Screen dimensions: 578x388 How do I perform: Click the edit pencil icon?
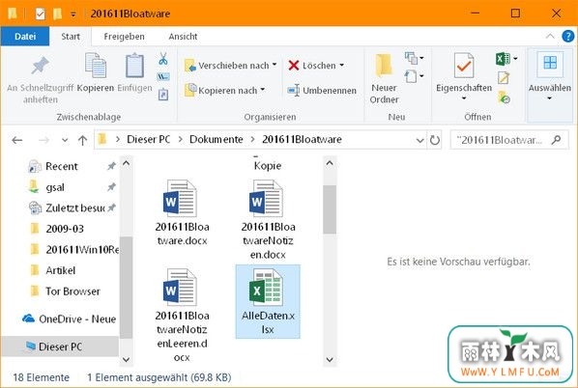(x=504, y=77)
